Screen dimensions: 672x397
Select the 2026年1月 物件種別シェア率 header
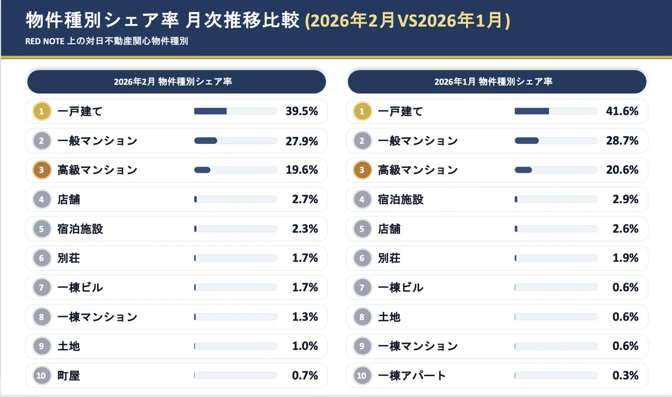coord(497,82)
